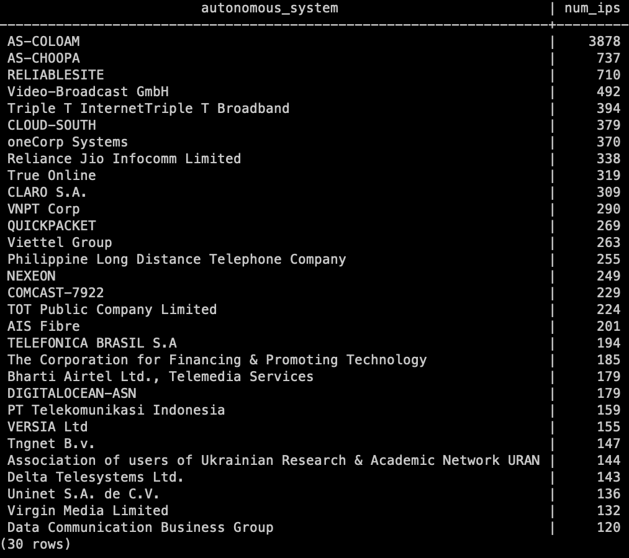629x558 pixels.
Task: Click the VERSIA Ltd entry
Action: click(47, 427)
